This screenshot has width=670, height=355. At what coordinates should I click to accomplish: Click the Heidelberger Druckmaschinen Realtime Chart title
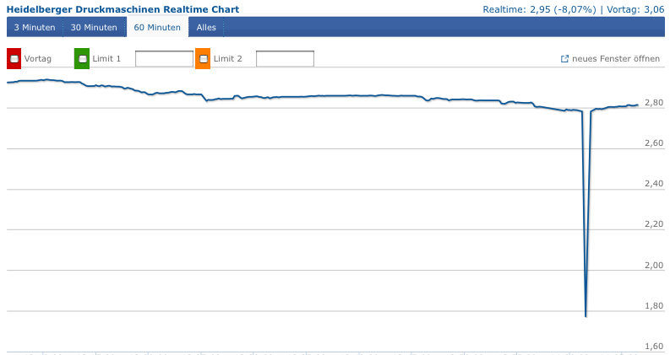123,9
